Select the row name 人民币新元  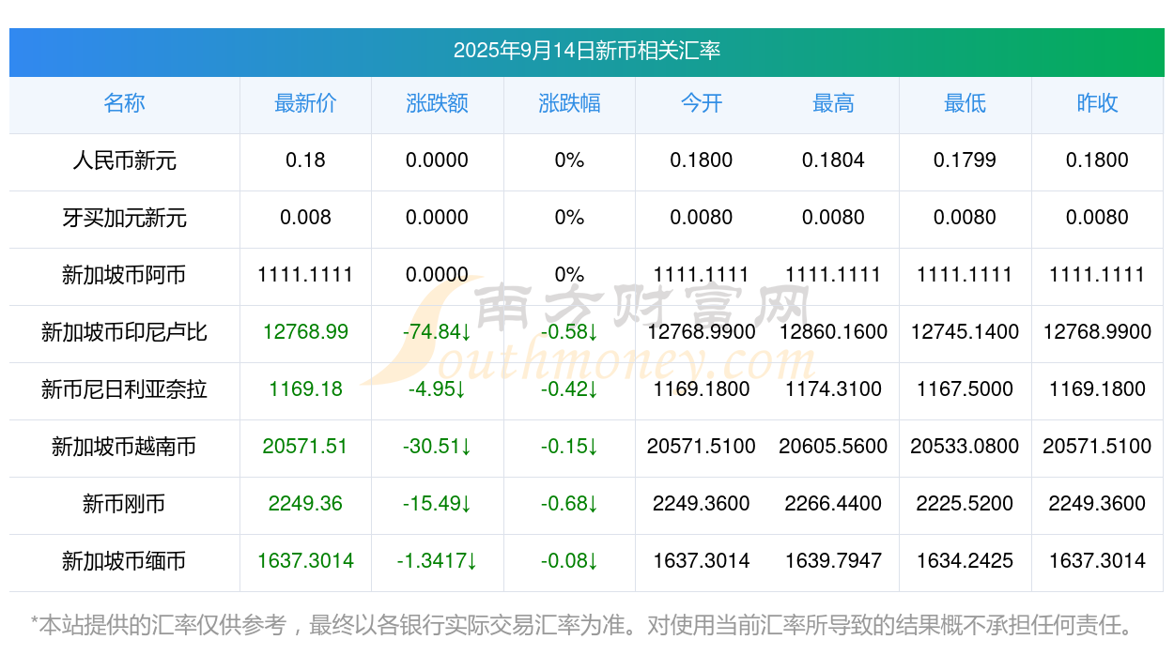coord(125,160)
